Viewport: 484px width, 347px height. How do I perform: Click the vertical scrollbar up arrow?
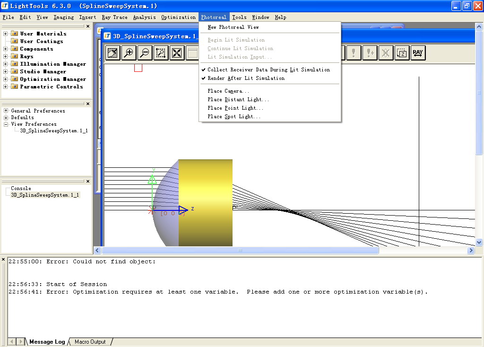tap(479, 26)
